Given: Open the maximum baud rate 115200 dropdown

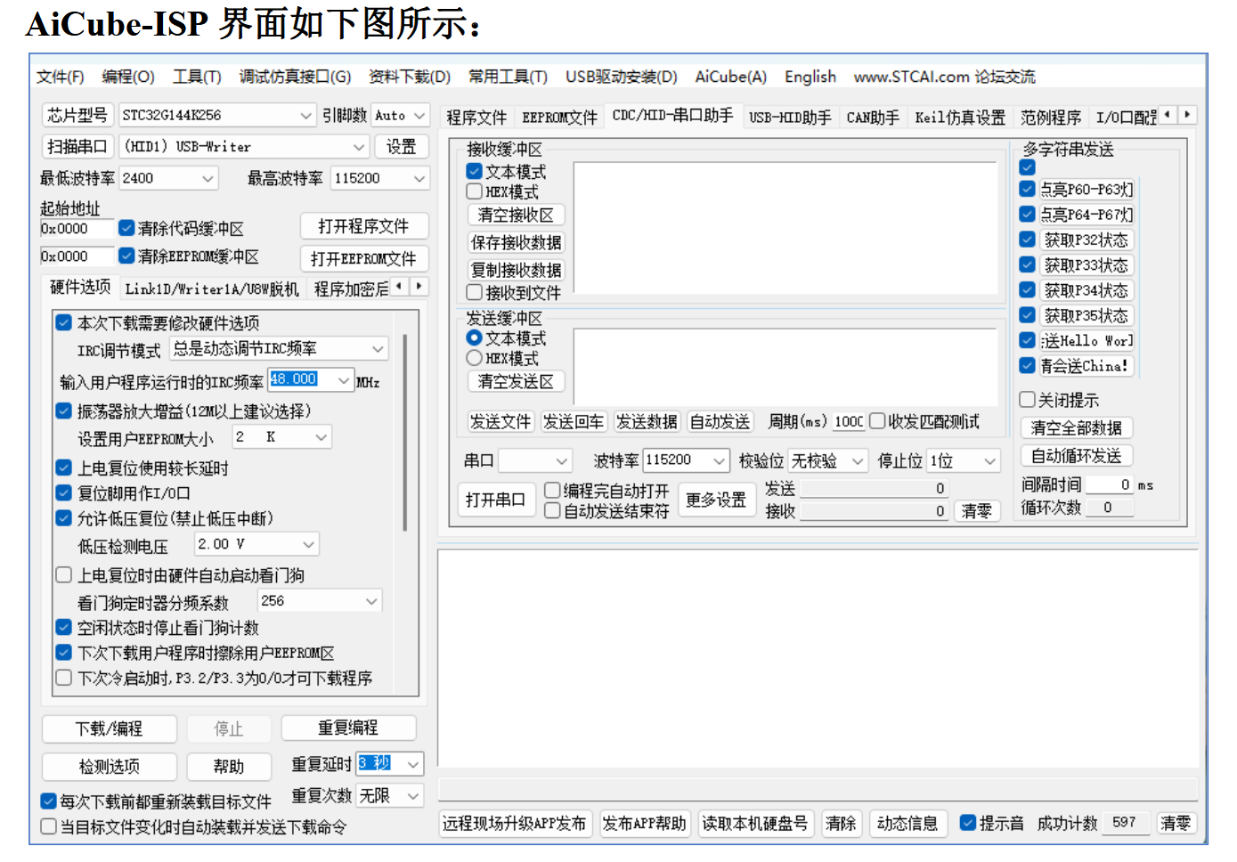Looking at the screenshot, I should pos(419,179).
